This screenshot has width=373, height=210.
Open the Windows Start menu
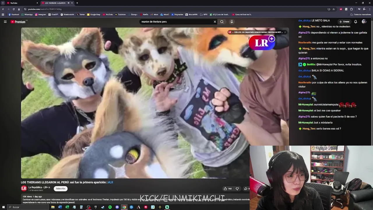[3, 207]
